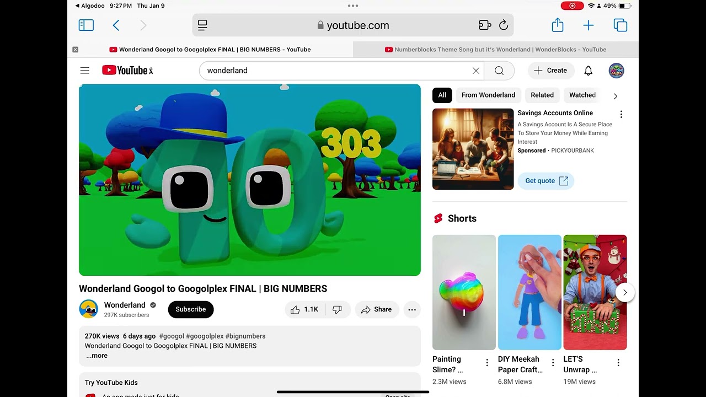Like the video with 1.1K likes
706x397 pixels.
[304, 310]
